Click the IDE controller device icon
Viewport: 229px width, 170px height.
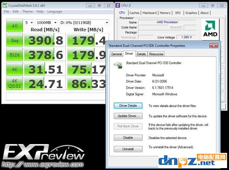coord(118,65)
